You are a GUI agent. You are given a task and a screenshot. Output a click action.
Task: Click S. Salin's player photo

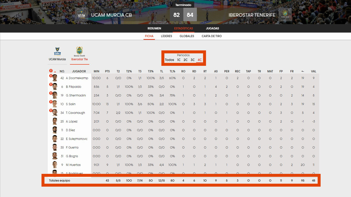click(x=54, y=104)
